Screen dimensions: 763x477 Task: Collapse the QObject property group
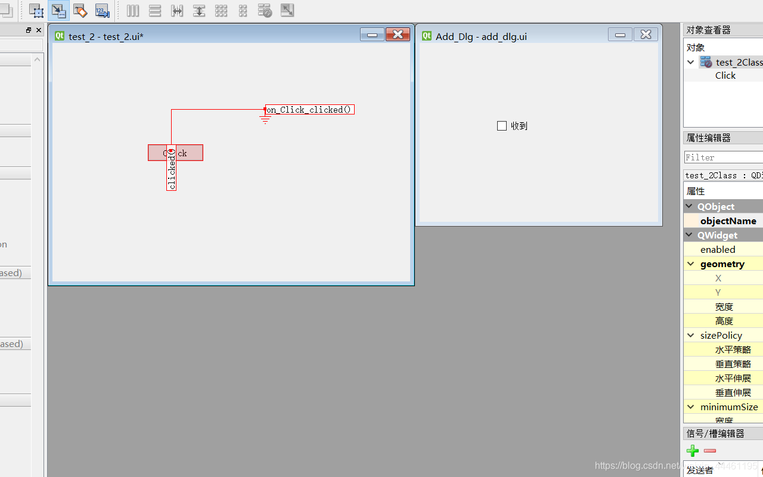pos(689,206)
